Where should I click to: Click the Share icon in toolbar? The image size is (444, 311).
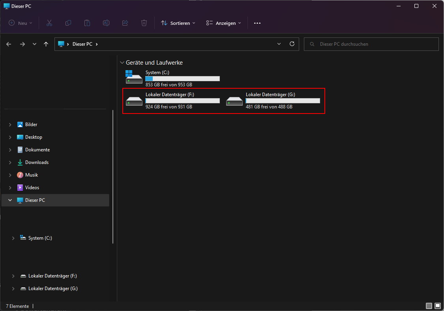click(x=125, y=23)
